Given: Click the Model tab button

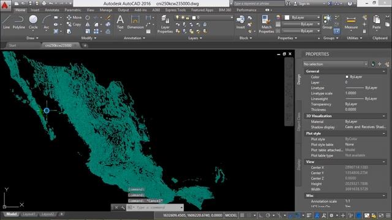Looking at the screenshot, I should [x=11, y=215].
